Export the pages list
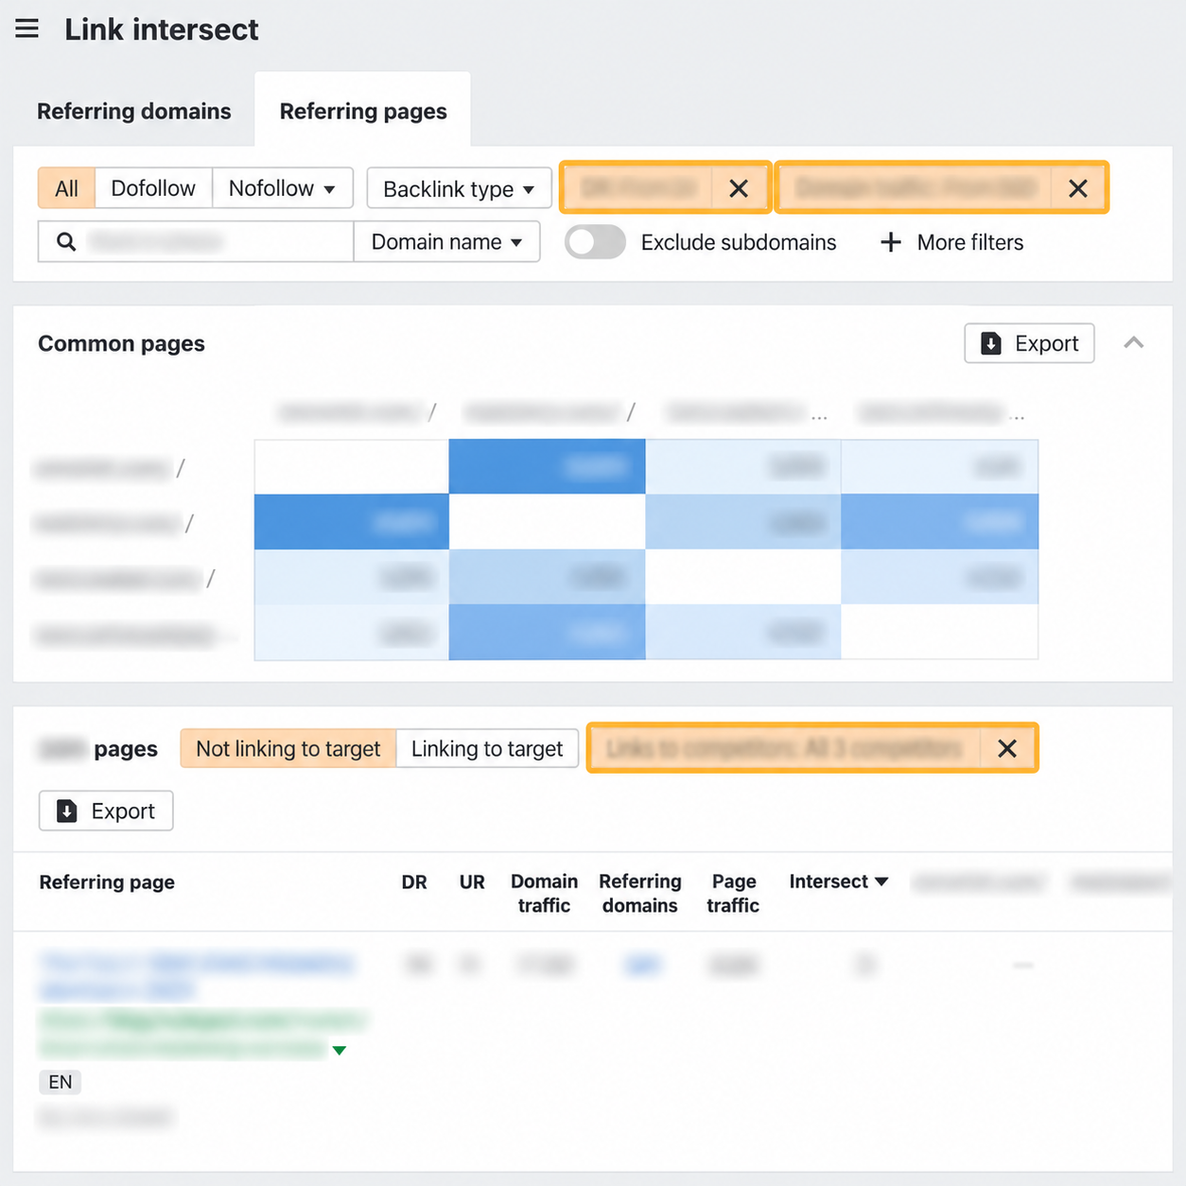 [x=106, y=811]
